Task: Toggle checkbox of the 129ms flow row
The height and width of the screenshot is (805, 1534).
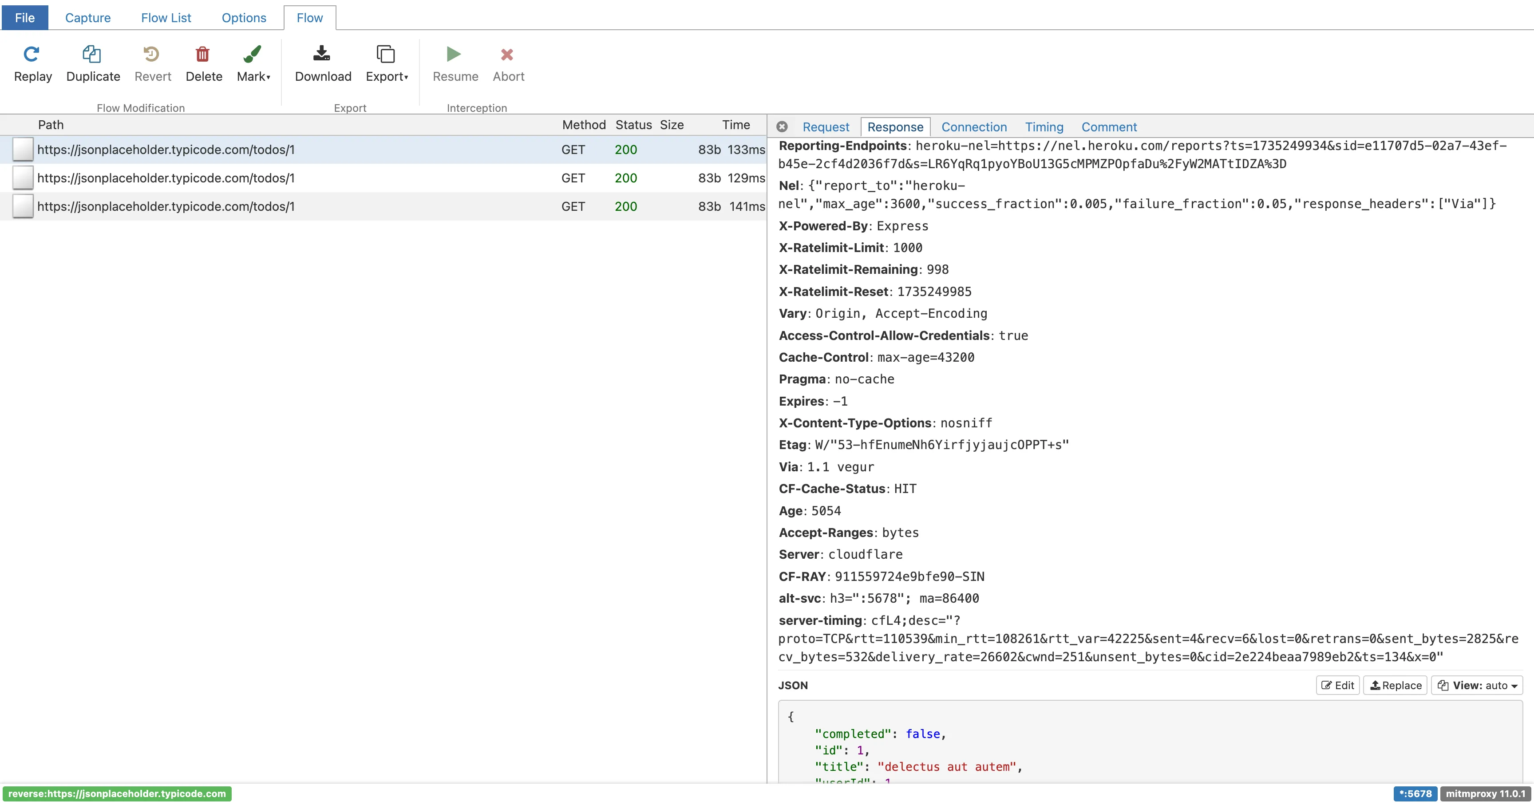Action: pyautogui.click(x=23, y=178)
